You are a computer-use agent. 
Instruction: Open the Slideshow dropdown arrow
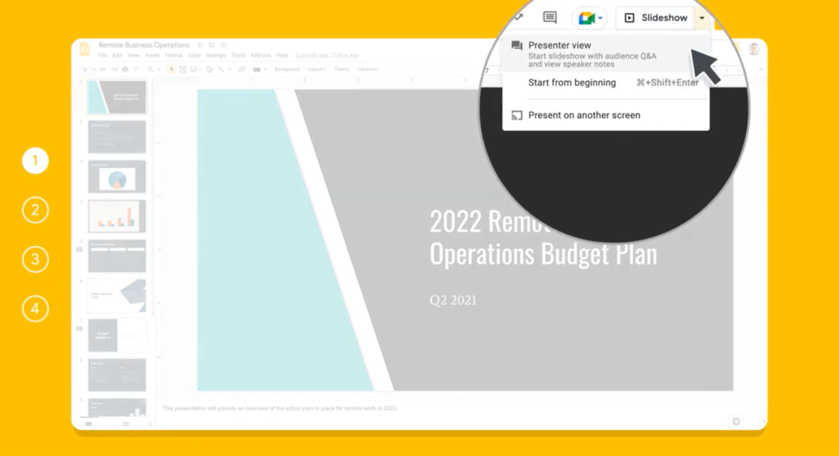tap(702, 17)
